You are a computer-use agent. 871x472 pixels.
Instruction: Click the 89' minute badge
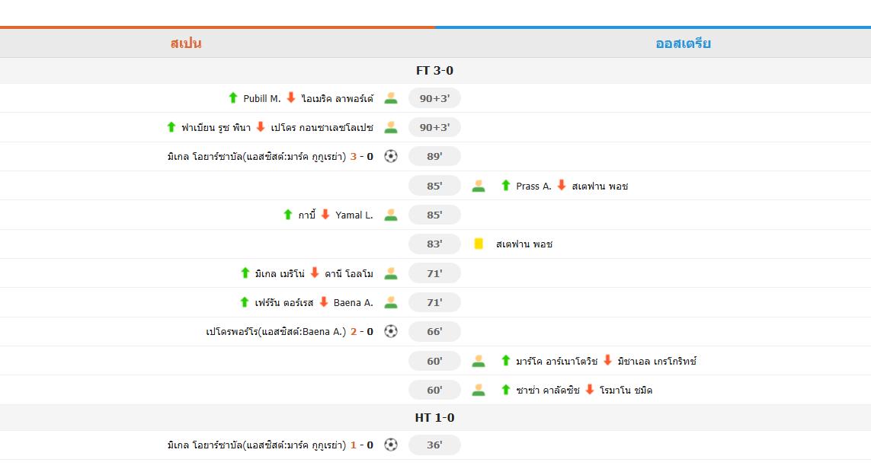tap(434, 156)
